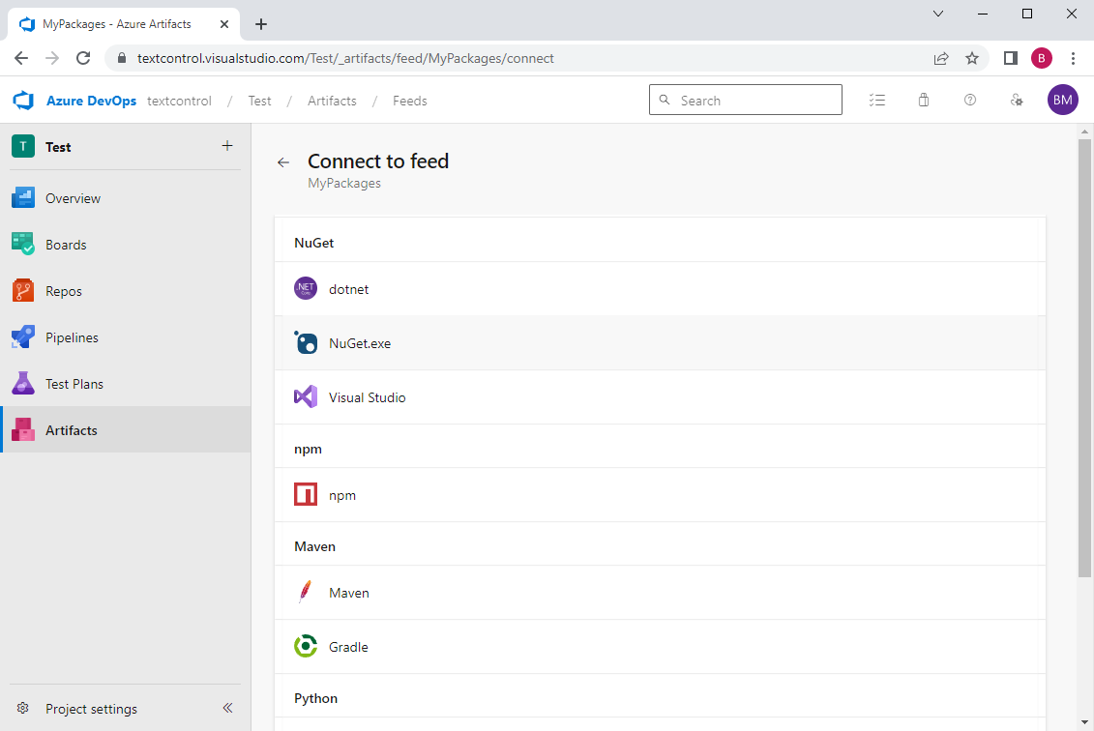This screenshot has width=1094, height=731.
Task: Go back using the Connect to feed arrow
Action: coord(281,162)
